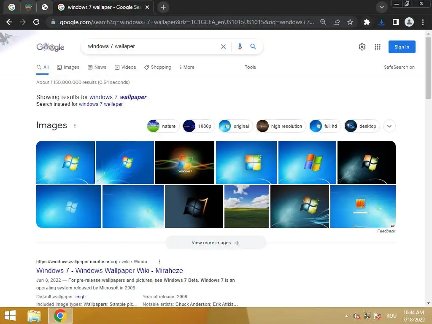Click View more images
This screenshot has width=432, height=324.
[216, 243]
